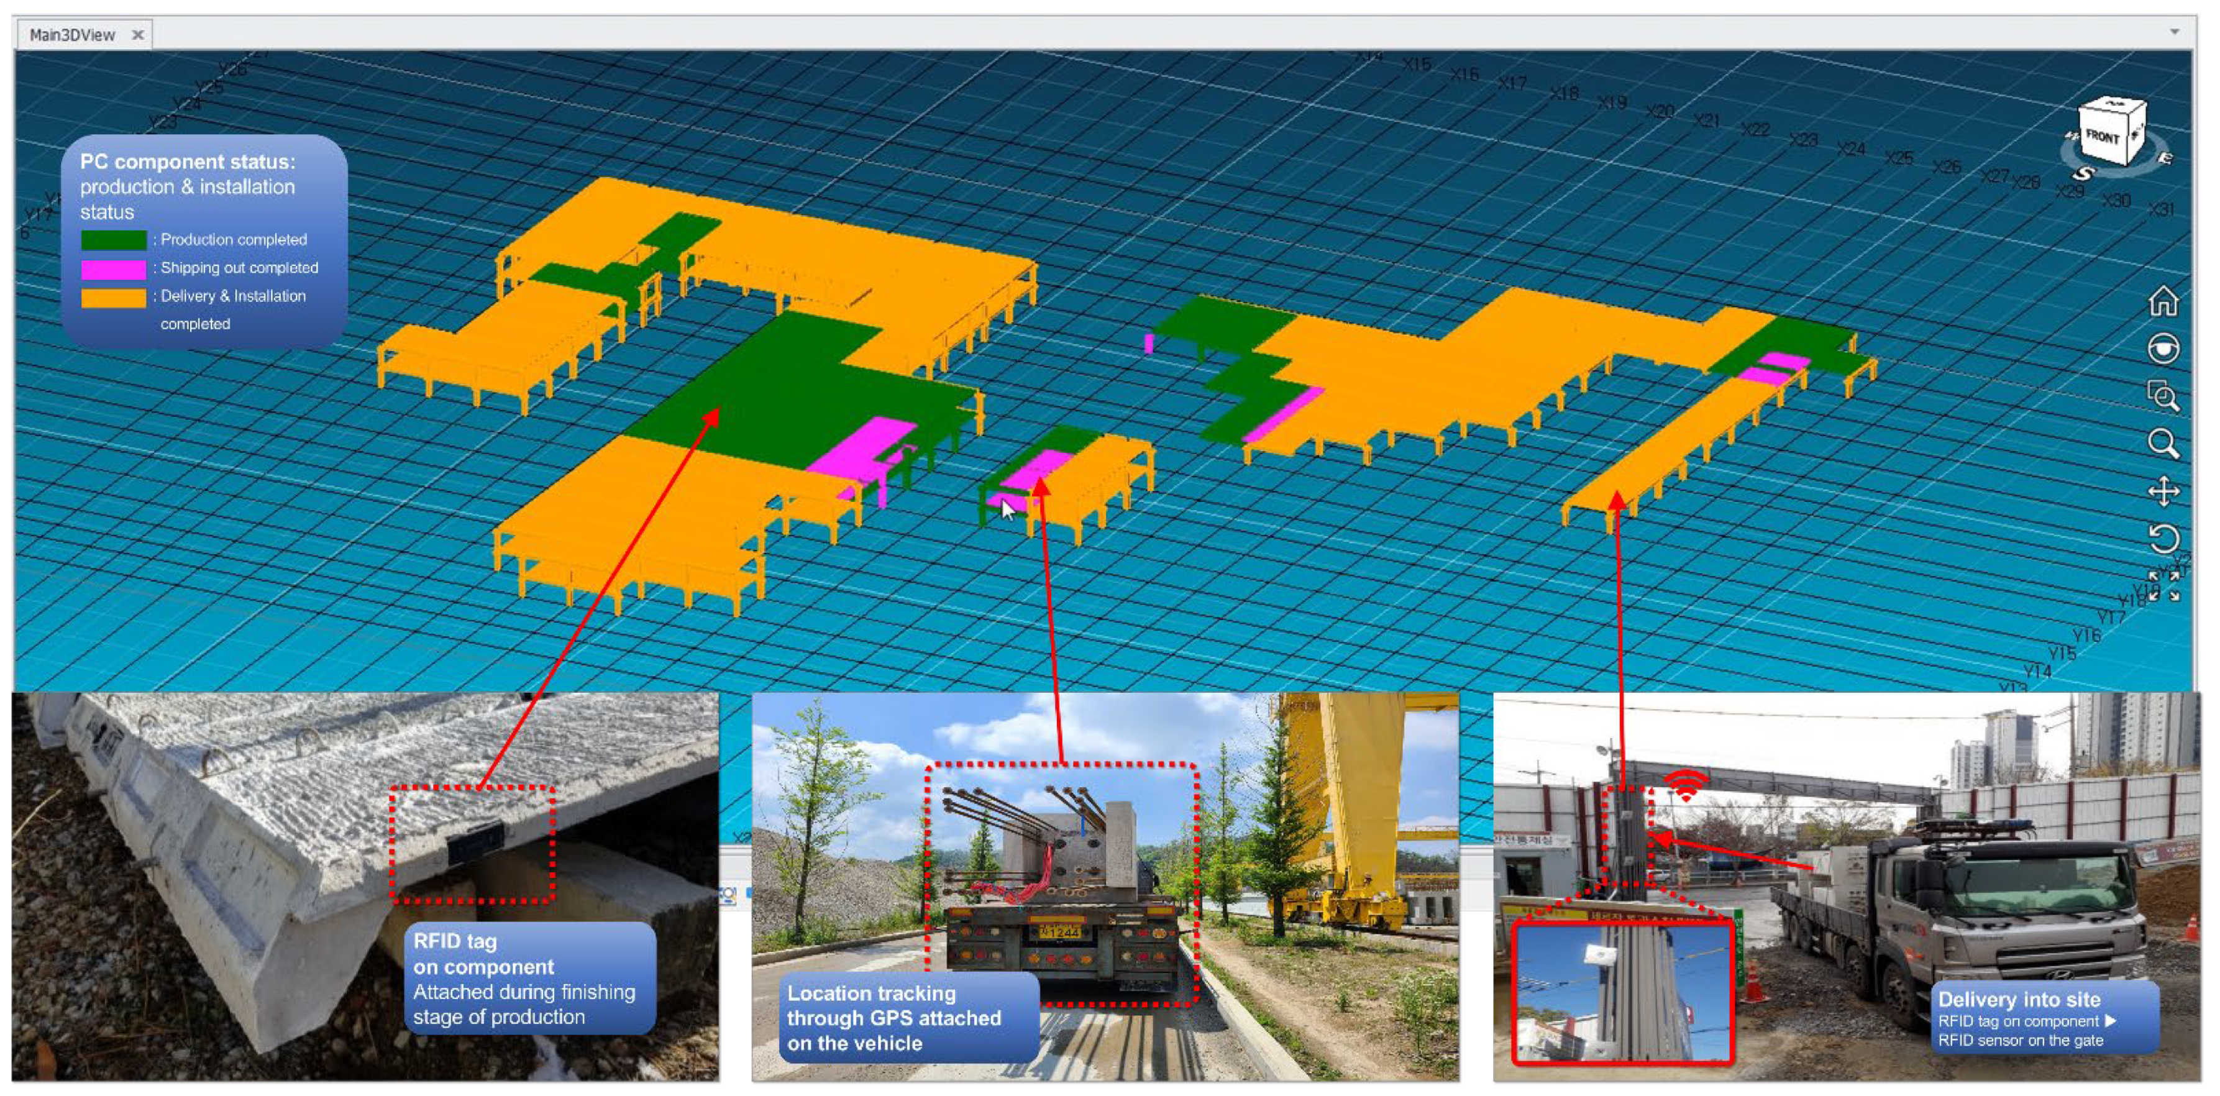This screenshot has height=1096, width=2220.
Task: Close the Main3DView tab
Action: [137, 34]
